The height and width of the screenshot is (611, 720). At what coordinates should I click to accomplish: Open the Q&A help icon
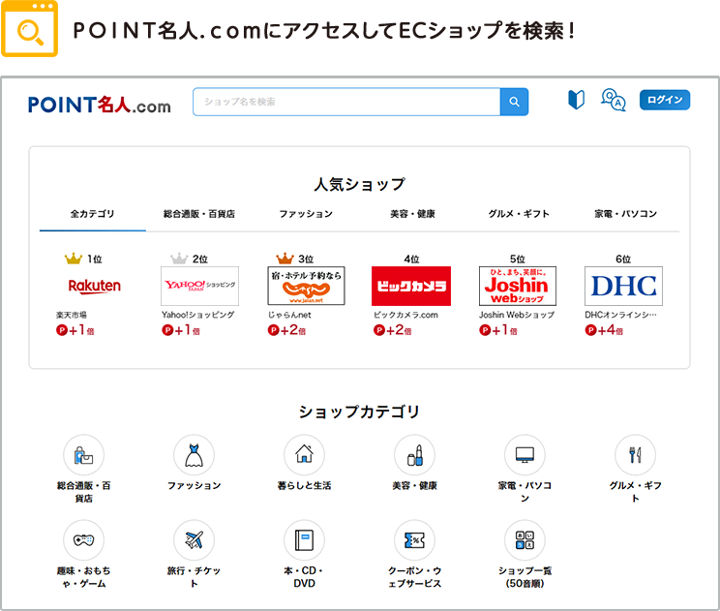pyautogui.click(x=613, y=100)
